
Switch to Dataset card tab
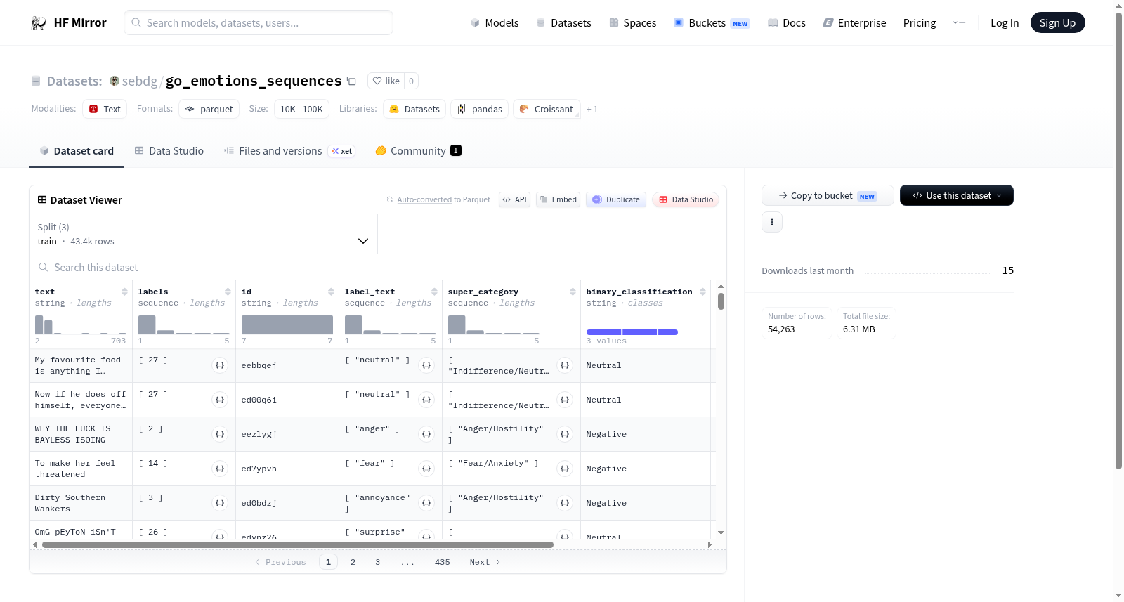77,150
